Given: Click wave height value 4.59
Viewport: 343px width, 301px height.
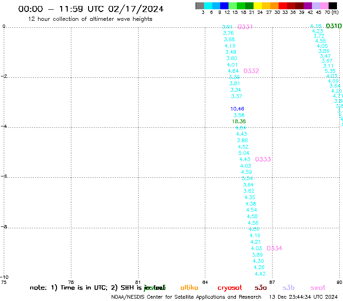Looking at the screenshot, I should pyautogui.click(x=246, y=172).
